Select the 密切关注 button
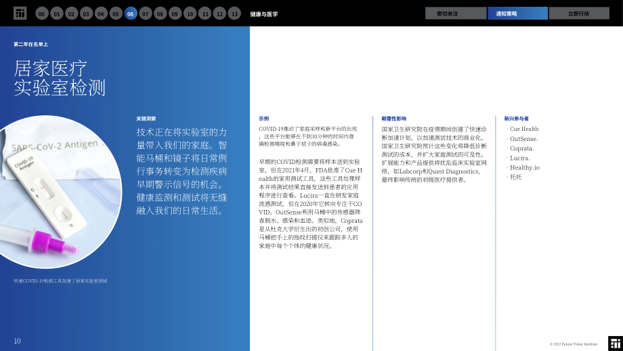This screenshot has height=351, width=623. (456, 13)
